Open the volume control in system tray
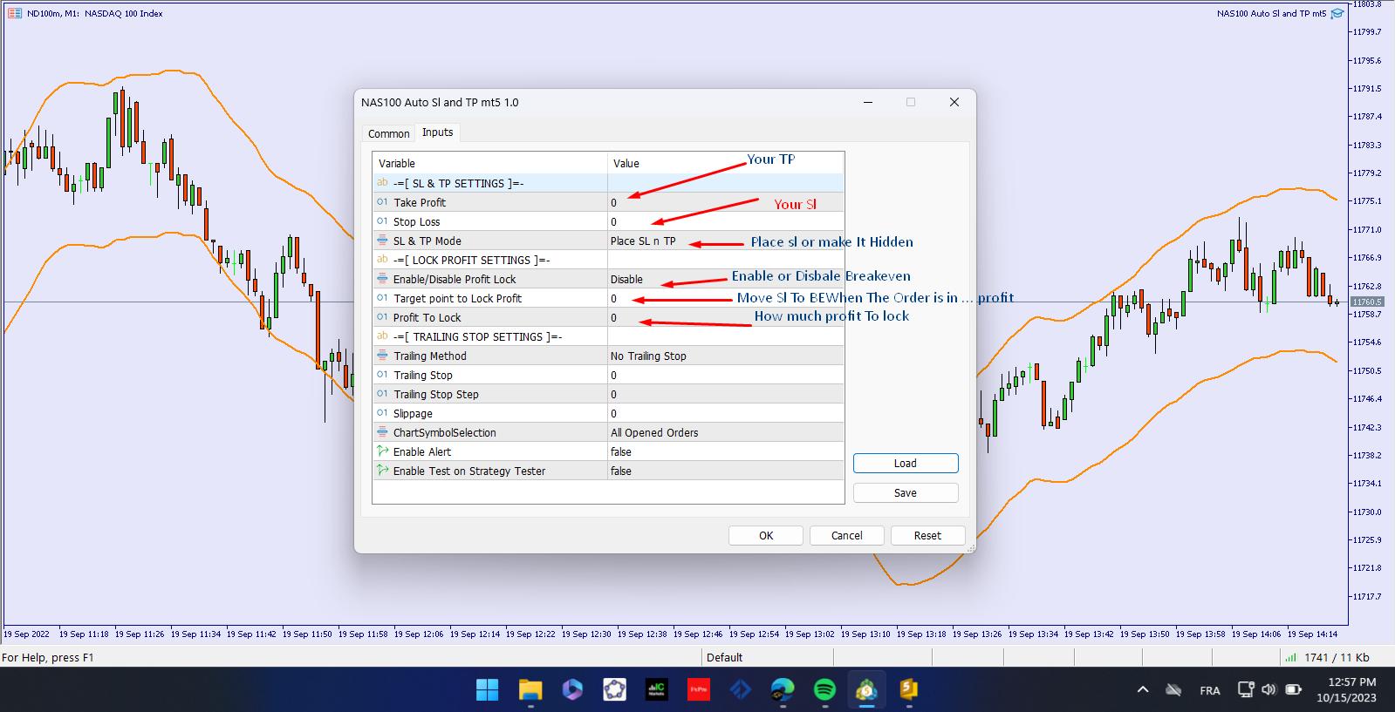This screenshot has height=712, width=1395. pos(1268,689)
